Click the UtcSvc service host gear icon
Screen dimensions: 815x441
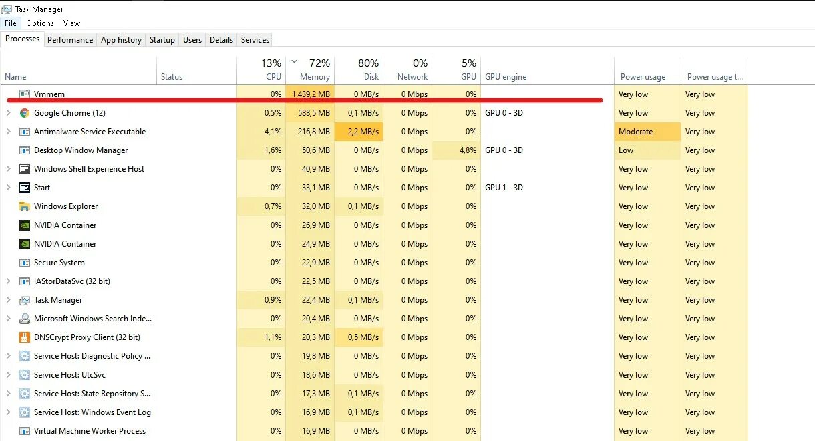point(25,375)
